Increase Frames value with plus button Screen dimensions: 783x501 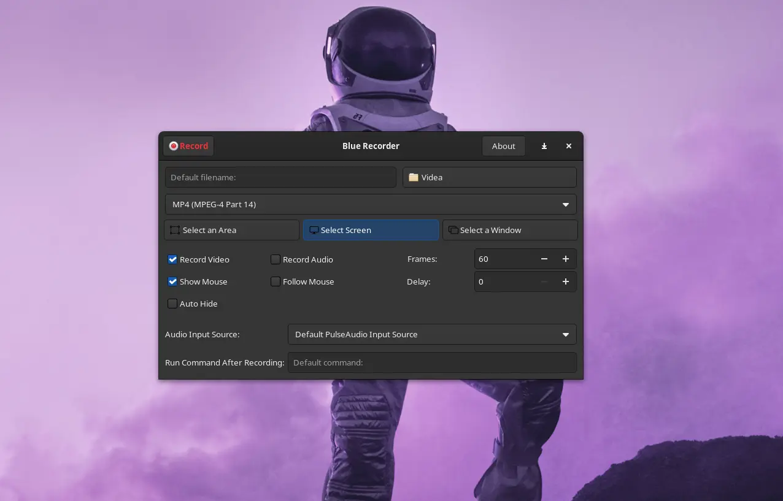click(x=566, y=259)
